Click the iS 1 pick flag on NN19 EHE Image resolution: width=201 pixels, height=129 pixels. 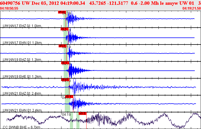click(65, 63)
